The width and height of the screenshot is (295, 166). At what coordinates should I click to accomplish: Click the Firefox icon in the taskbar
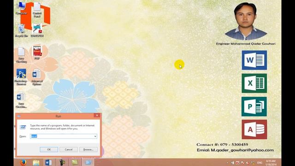(x=23, y=162)
